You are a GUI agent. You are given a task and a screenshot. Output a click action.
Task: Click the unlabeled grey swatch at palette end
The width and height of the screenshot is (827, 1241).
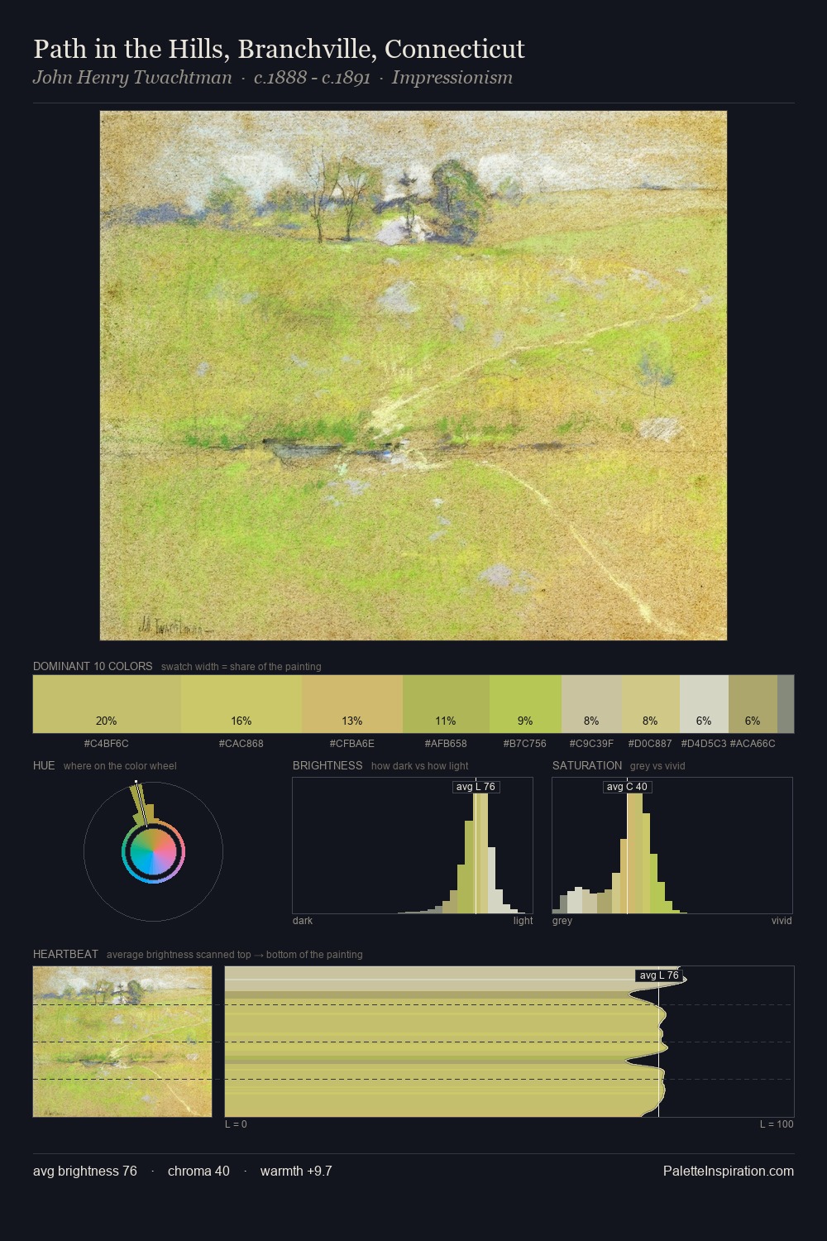pyautogui.click(x=786, y=704)
